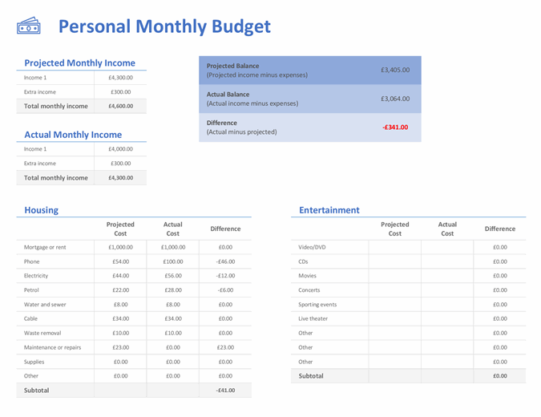This screenshot has width=541, height=417.
Task: Click the Entertainment section heading
Action: point(329,210)
